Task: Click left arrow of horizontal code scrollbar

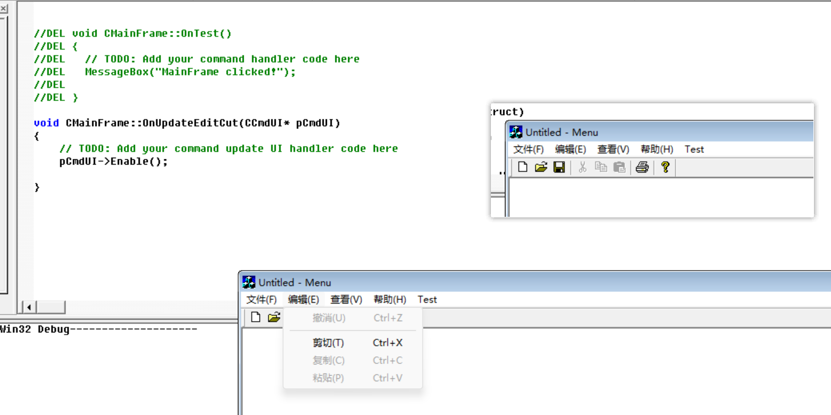Action: 28,307
